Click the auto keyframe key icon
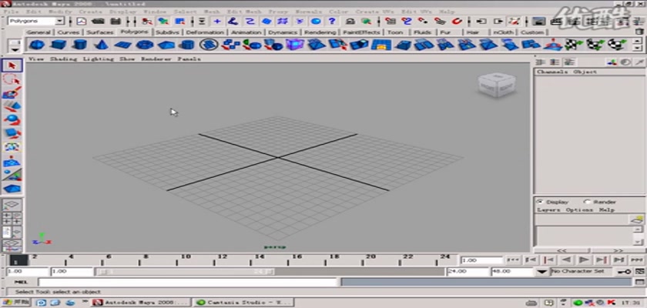 pos(623,272)
